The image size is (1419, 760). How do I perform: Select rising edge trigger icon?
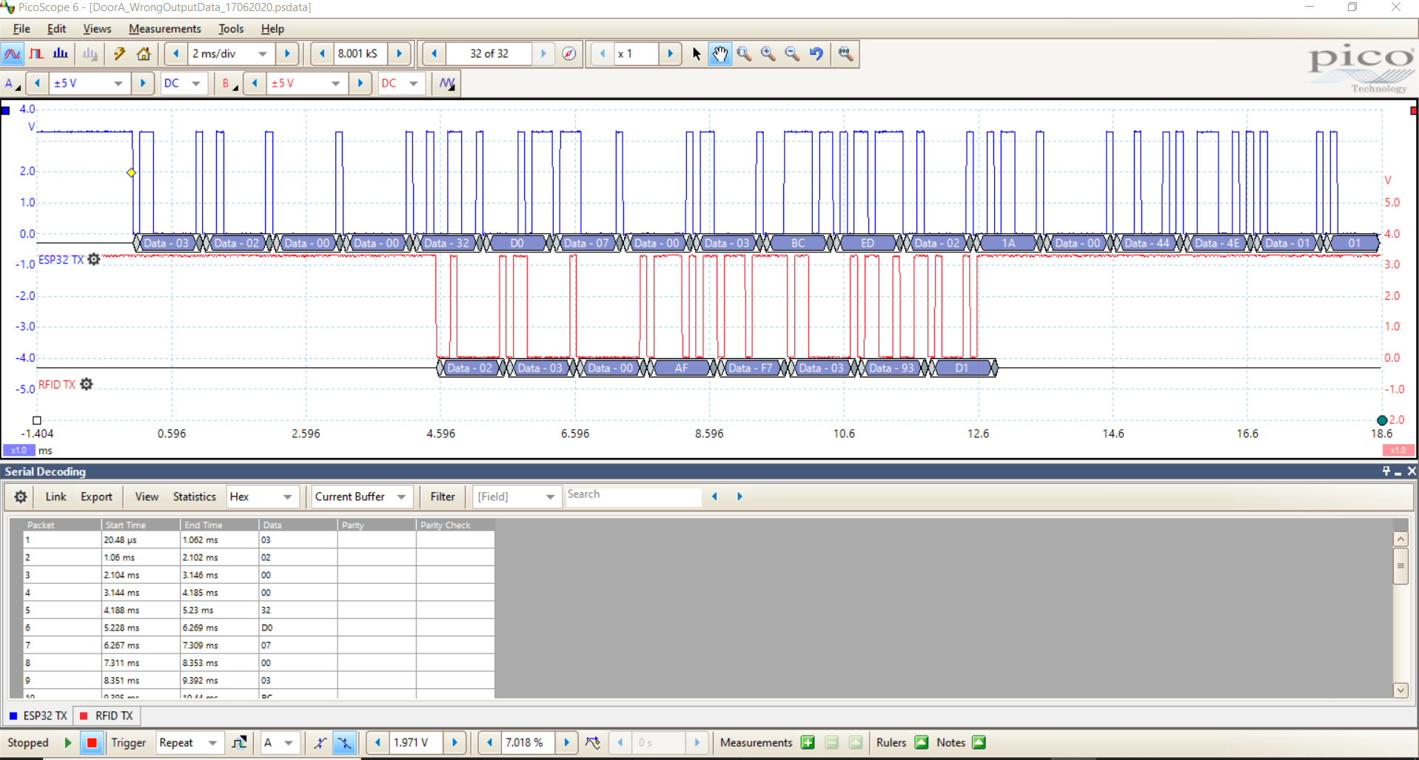click(320, 742)
